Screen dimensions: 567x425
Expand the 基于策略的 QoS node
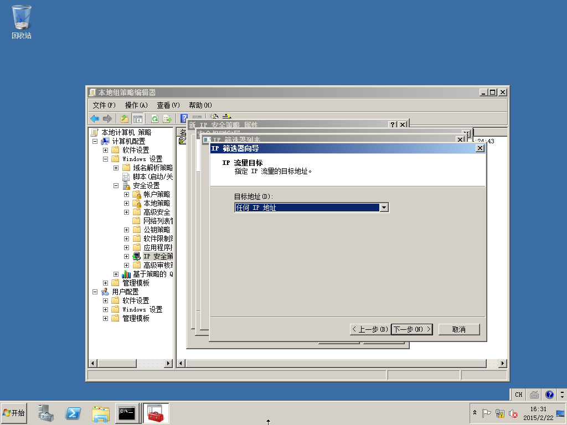coord(116,274)
